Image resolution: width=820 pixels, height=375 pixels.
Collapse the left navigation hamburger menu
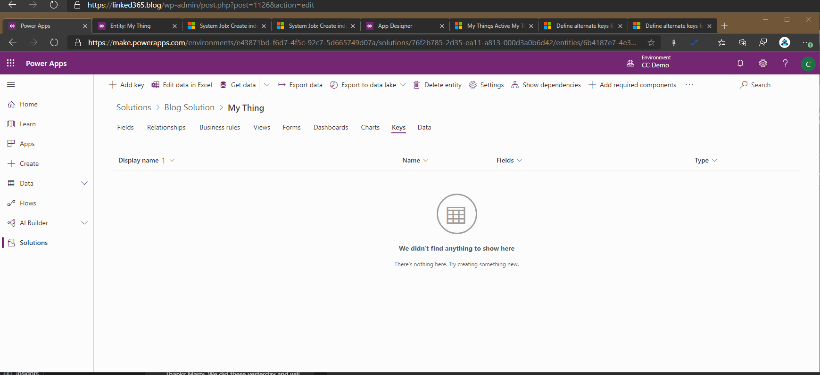pos(11,85)
